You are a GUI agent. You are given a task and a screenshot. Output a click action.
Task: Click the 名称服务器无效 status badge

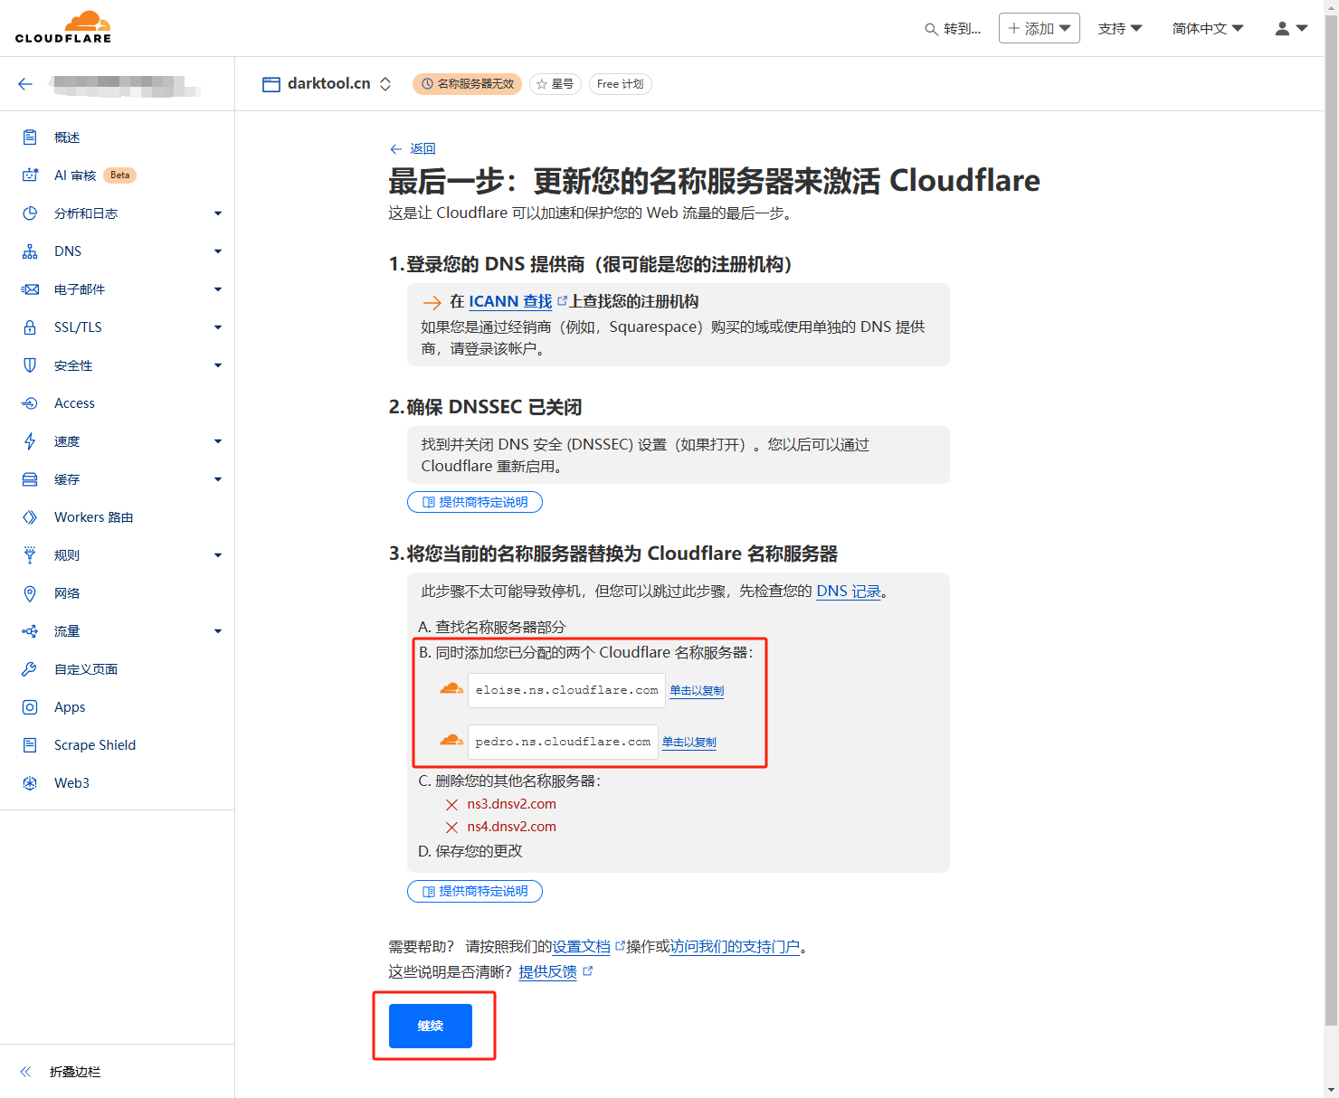click(468, 84)
